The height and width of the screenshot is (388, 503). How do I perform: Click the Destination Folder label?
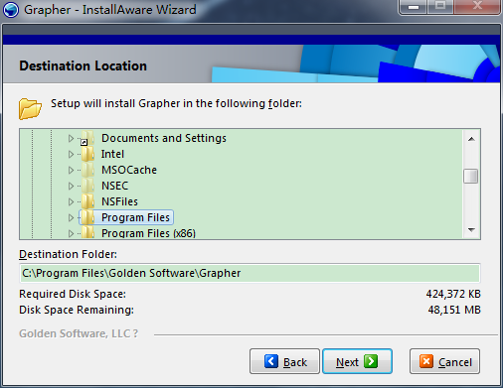click(68, 254)
